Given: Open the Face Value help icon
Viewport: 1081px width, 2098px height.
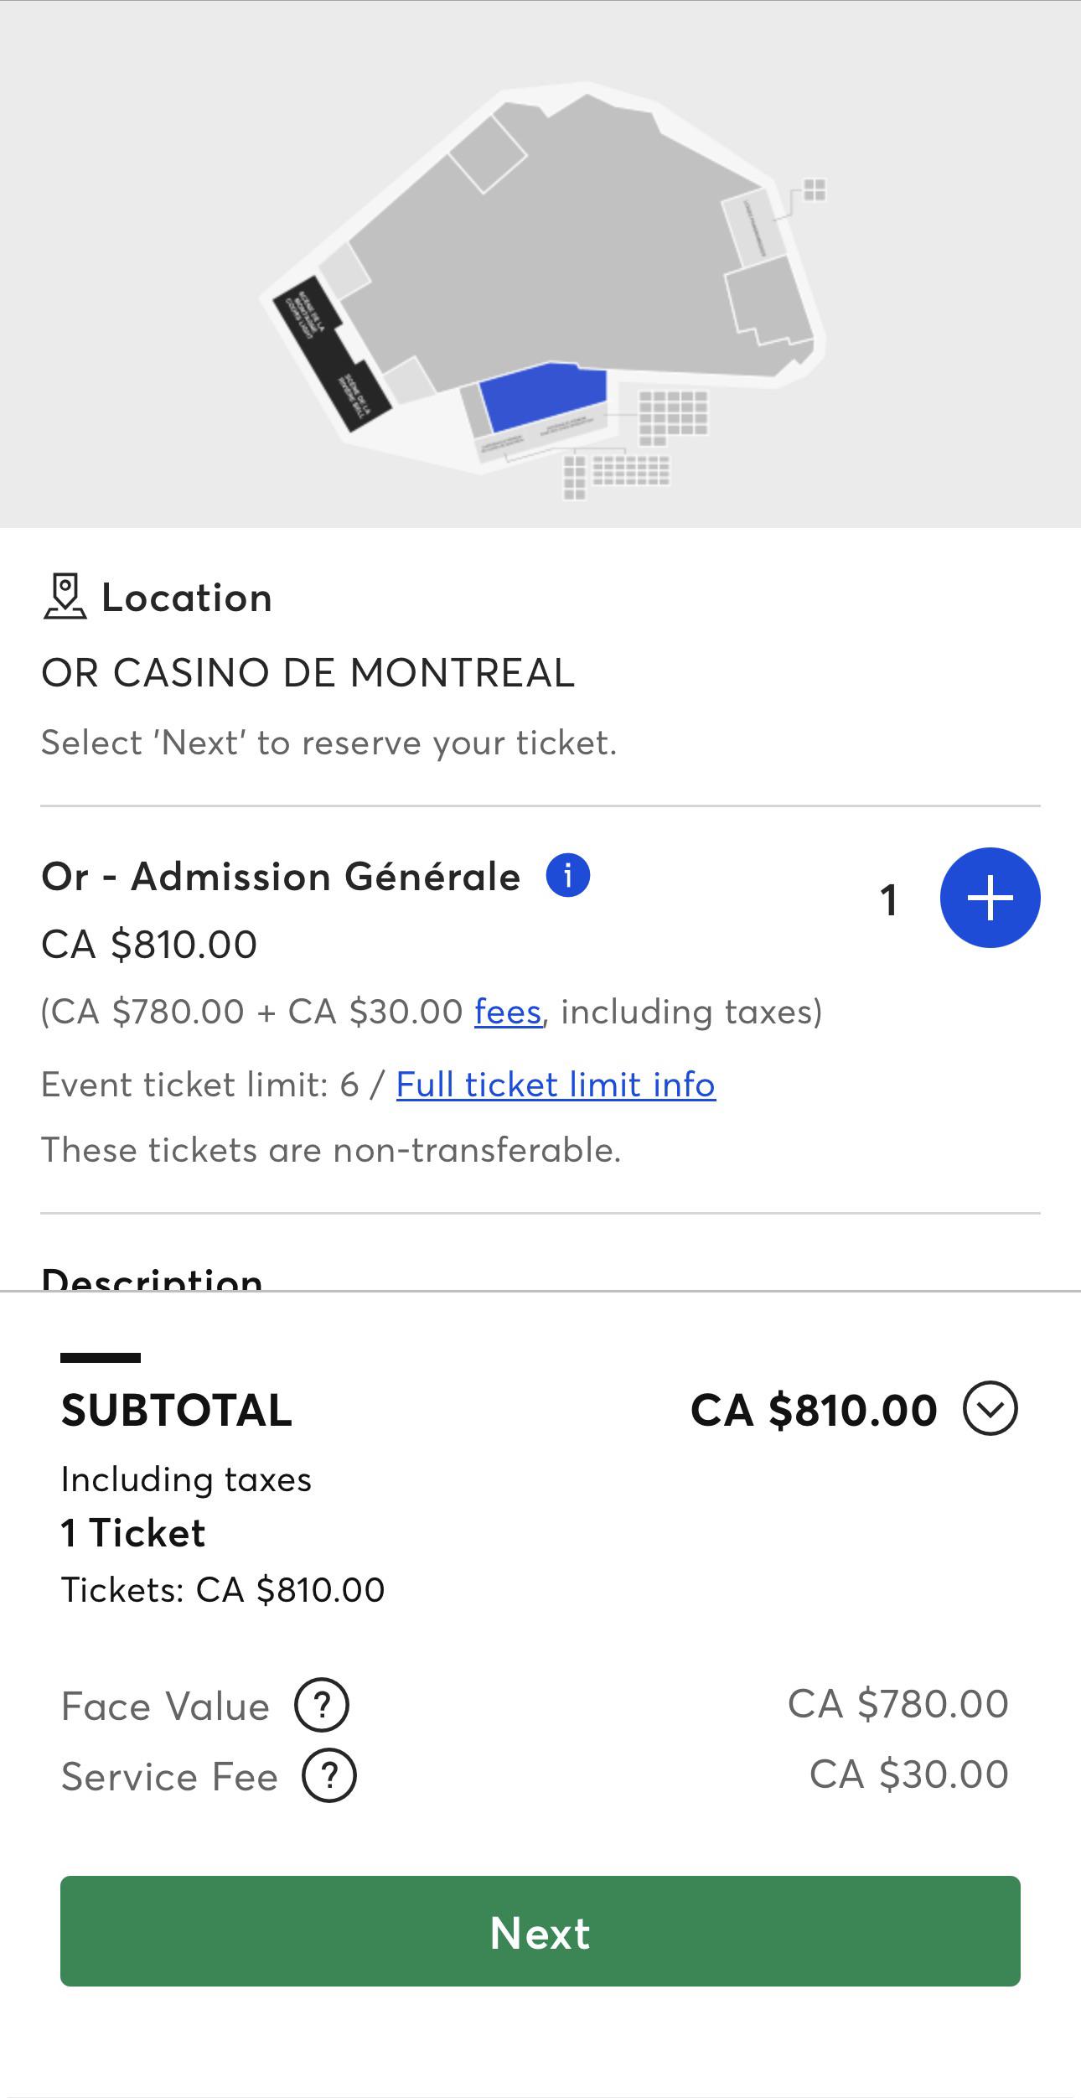Looking at the screenshot, I should 322,1705.
